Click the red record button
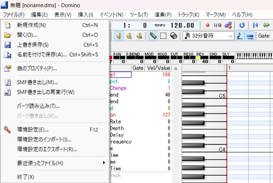This screenshot has width=273, height=183. [x=208, y=25]
